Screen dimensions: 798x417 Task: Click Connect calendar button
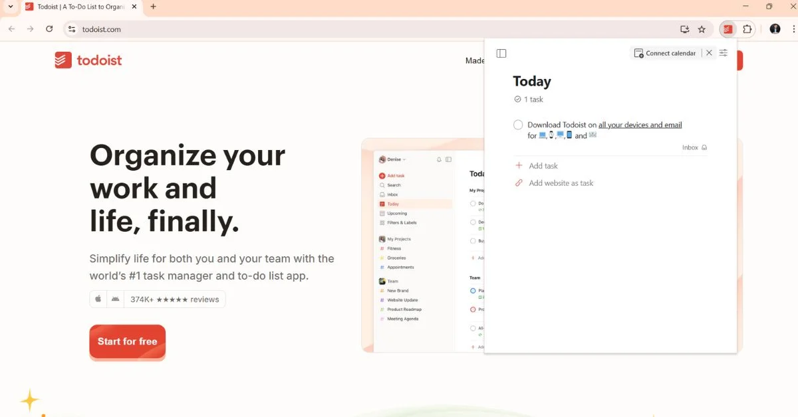coord(665,53)
